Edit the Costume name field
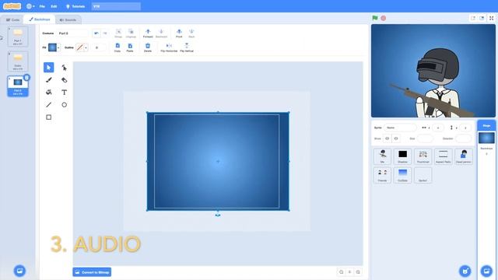498x280 pixels. [72, 33]
